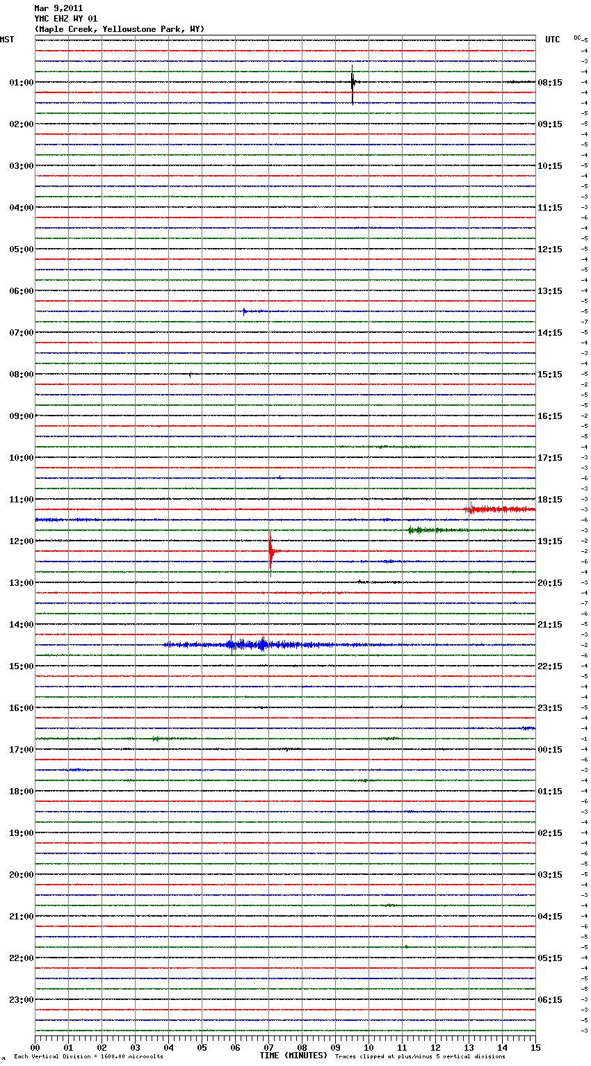Click the MST column header

pyautogui.click(x=7, y=40)
